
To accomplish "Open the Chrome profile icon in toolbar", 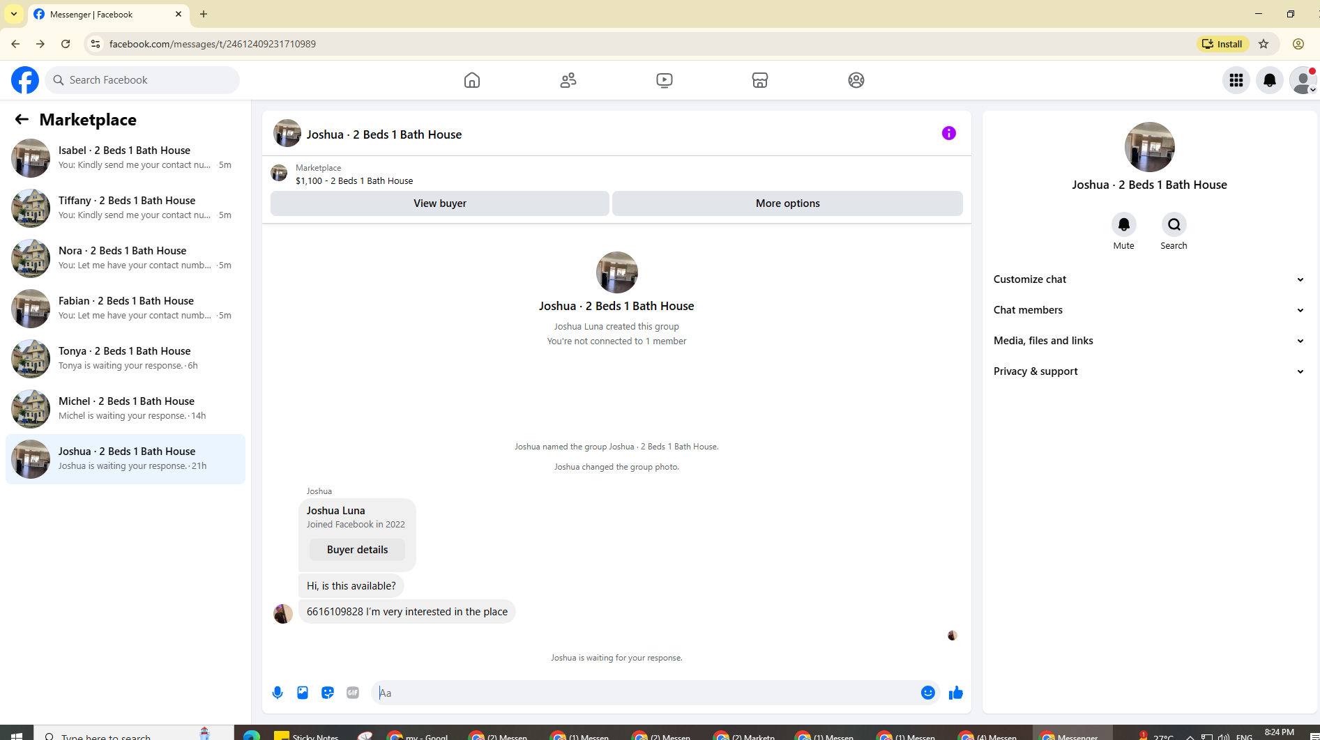I will (1298, 44).
